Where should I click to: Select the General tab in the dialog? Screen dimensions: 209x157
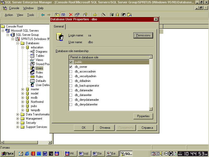pyautogui.click(x=59, y=26)
